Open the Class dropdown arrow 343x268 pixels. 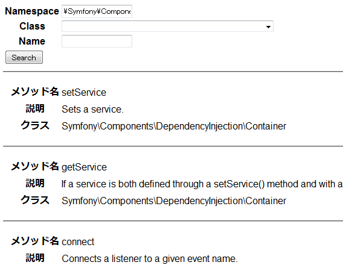[268, 26]
